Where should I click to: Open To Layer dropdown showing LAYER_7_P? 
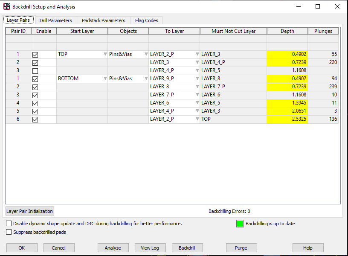coord(197,95)
